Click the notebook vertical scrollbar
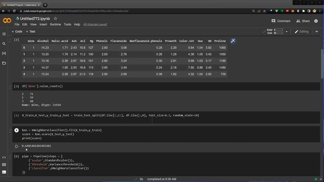324x182 pixels. (322, 64)
